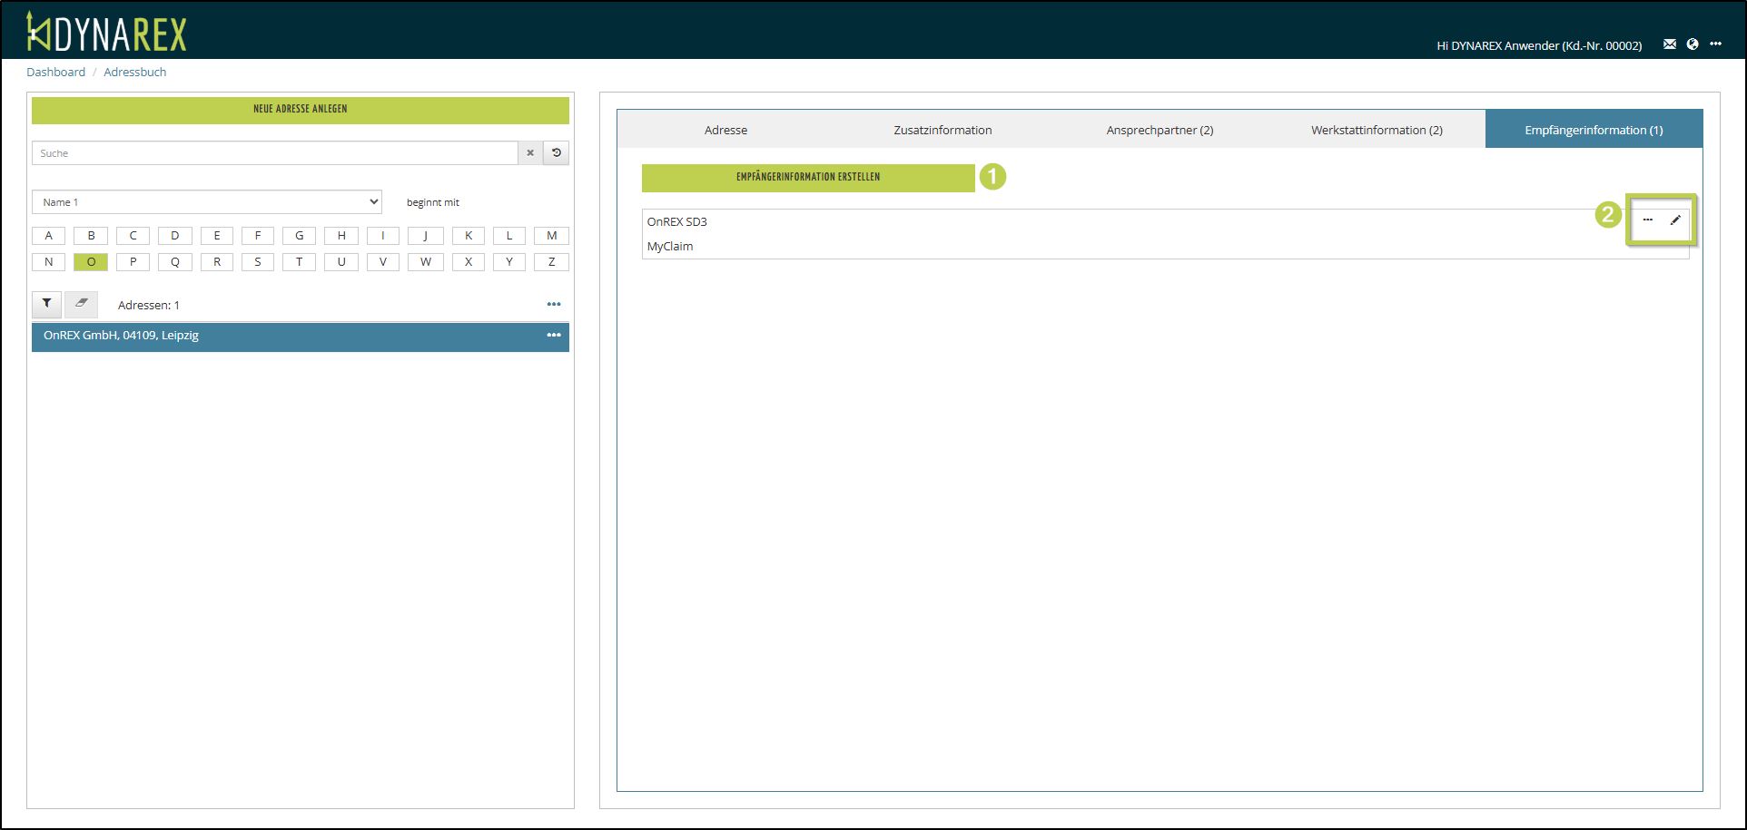Clear search with the X icon

coord(530,153)
